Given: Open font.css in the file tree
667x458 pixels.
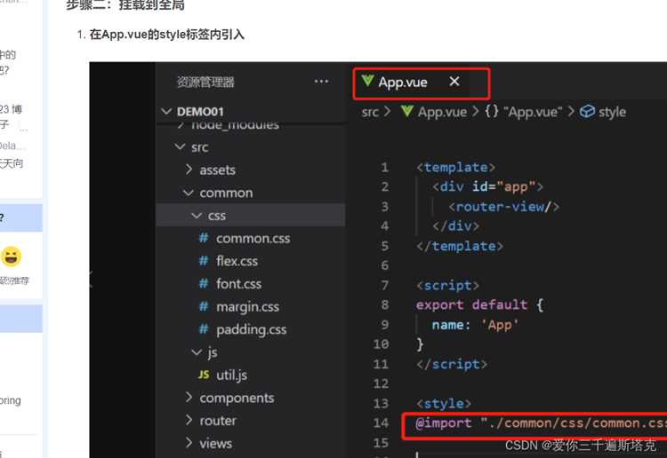Looking at the screenshot, I should 238,283.
